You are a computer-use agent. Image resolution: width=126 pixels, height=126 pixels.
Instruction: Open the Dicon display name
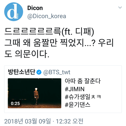pyautogui.click(x=35, y=8)
